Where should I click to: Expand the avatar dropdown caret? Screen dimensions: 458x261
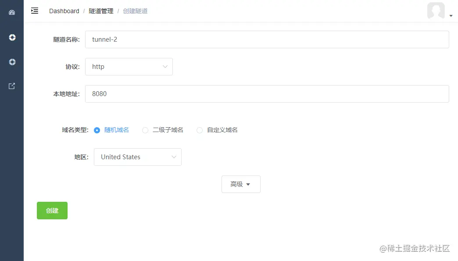click(x=451, y=16)
